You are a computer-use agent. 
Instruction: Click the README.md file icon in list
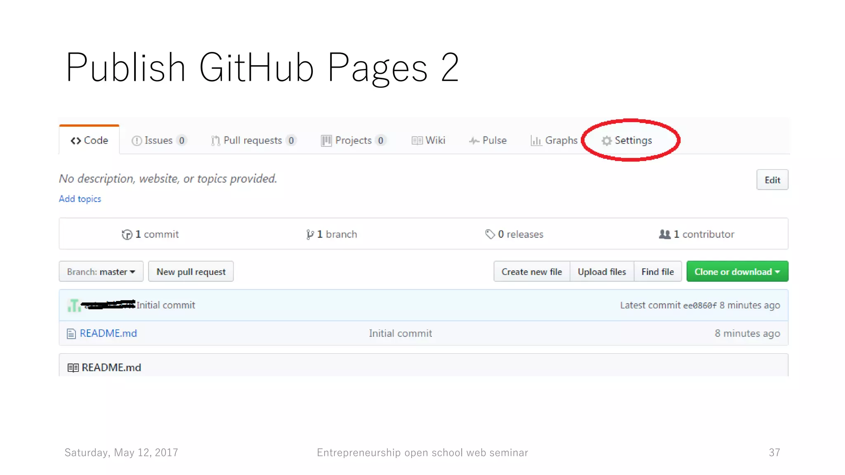tap(71, 334)
